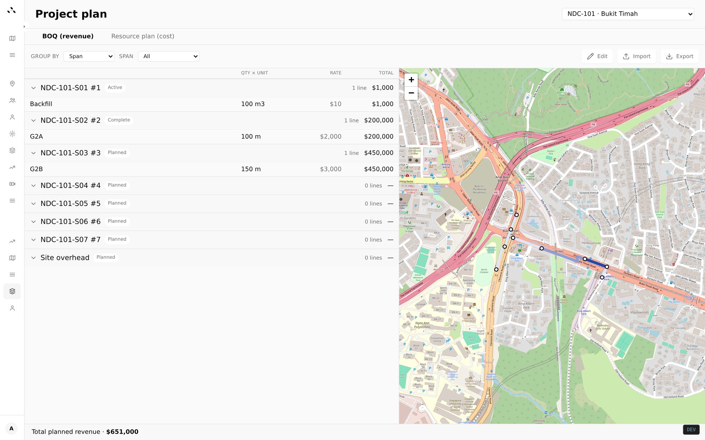
Task: Open the trend arrow icon above the camera icon
Action: pos(12,167)
